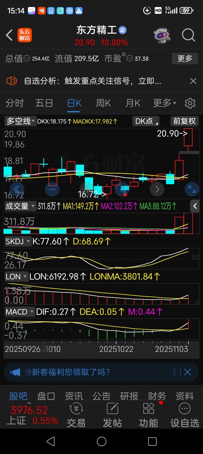
Task: Tap the 市盈 info icon
Action: point(130,59)
